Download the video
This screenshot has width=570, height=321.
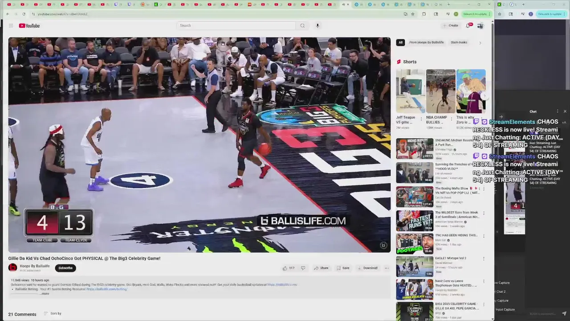(x=367, y=268)
